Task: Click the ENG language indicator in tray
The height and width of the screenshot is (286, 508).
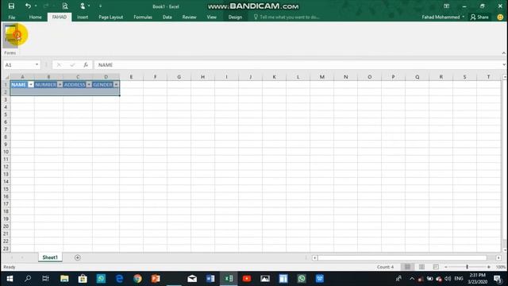Action: (x=459, y=279)
